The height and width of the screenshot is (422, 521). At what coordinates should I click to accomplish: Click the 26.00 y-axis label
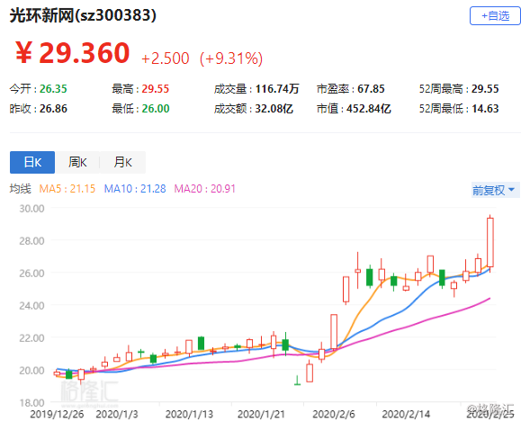[x=31, y=274]
